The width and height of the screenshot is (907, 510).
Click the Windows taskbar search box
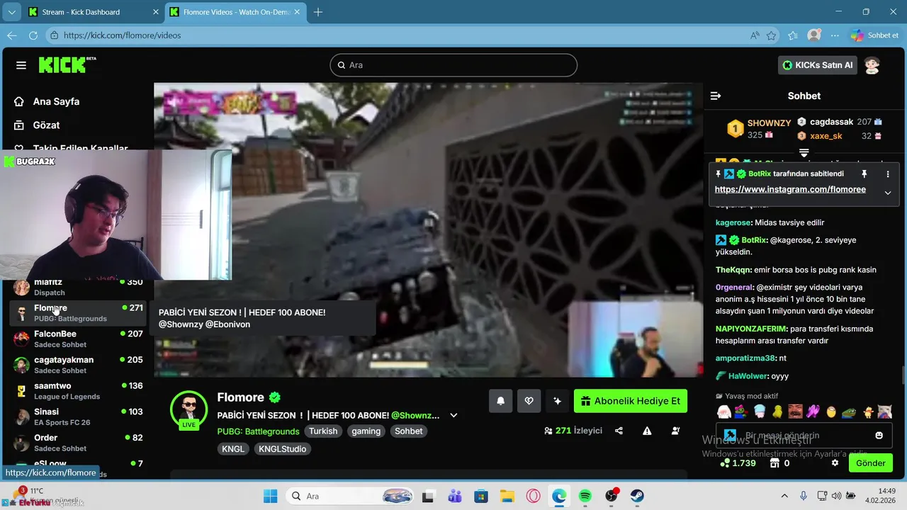[x=351, y=496]
